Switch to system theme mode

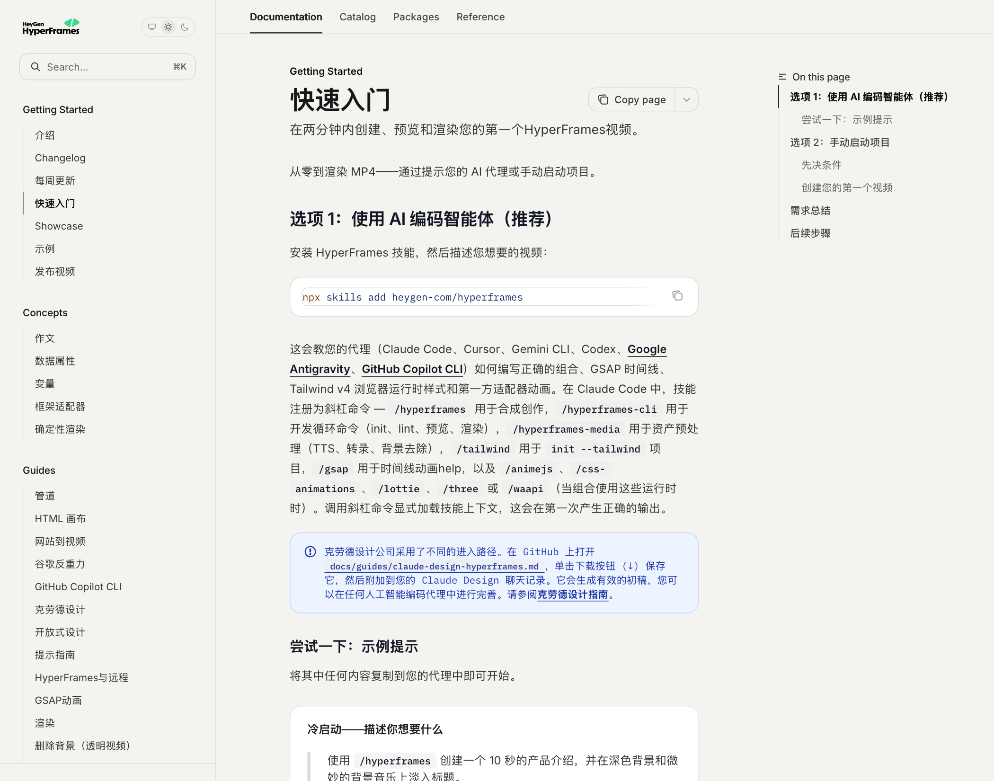(151, 27)
